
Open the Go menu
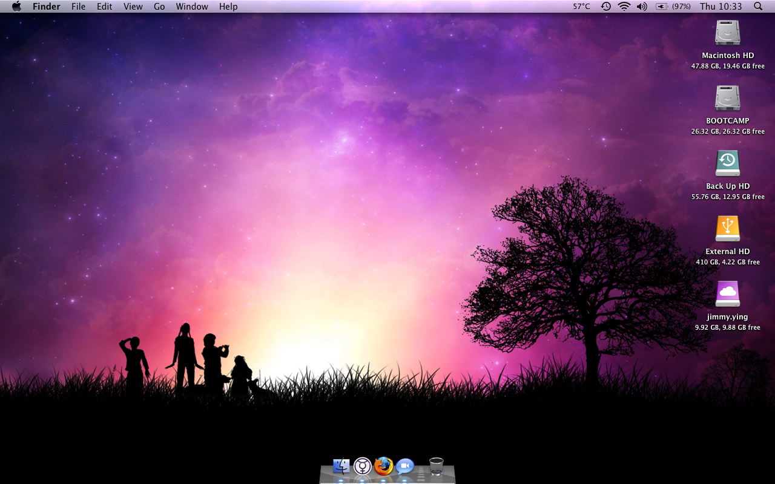[159, 7]
